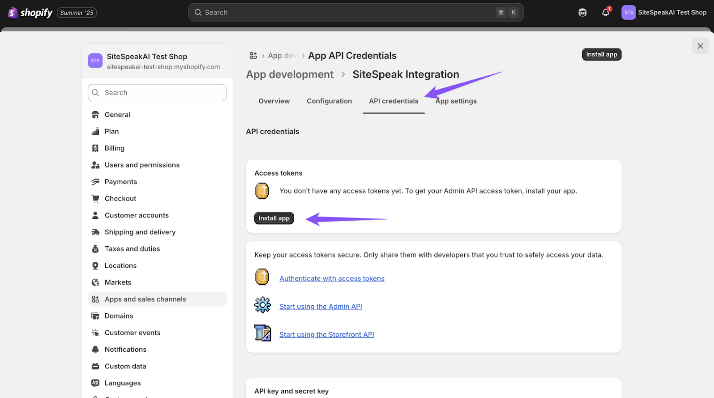Open Customer events settings
The height and width of the screenshot is (398, 714).
point(132,333)
